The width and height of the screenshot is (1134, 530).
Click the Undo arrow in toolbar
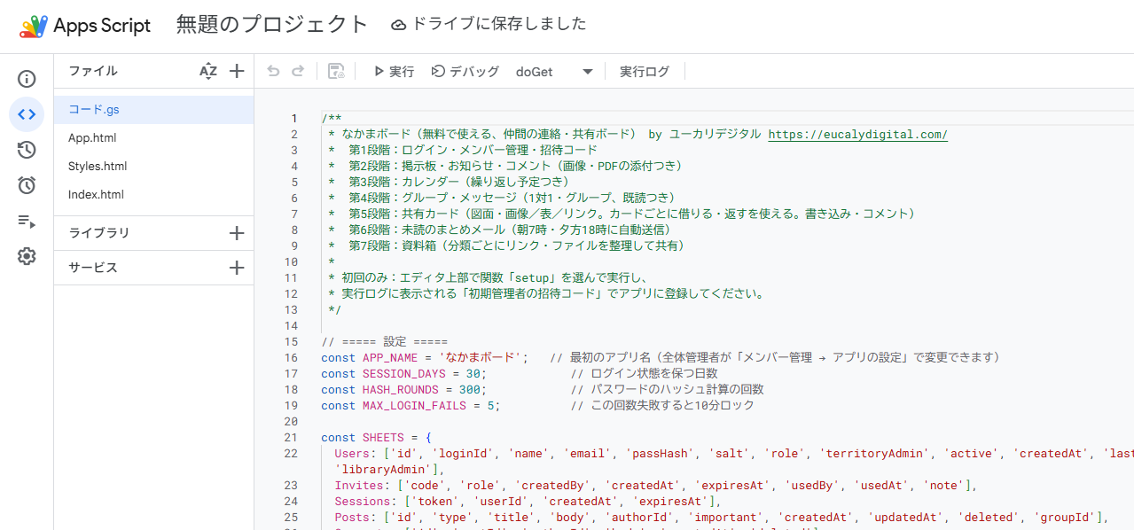(x=273, y=72)
